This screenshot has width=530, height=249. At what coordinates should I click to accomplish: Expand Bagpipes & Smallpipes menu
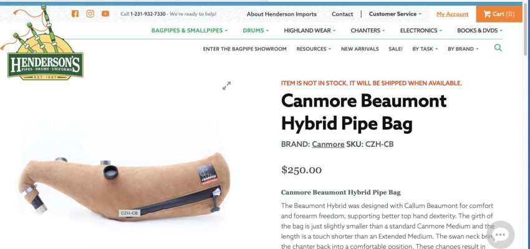click(x=190, y=31)
